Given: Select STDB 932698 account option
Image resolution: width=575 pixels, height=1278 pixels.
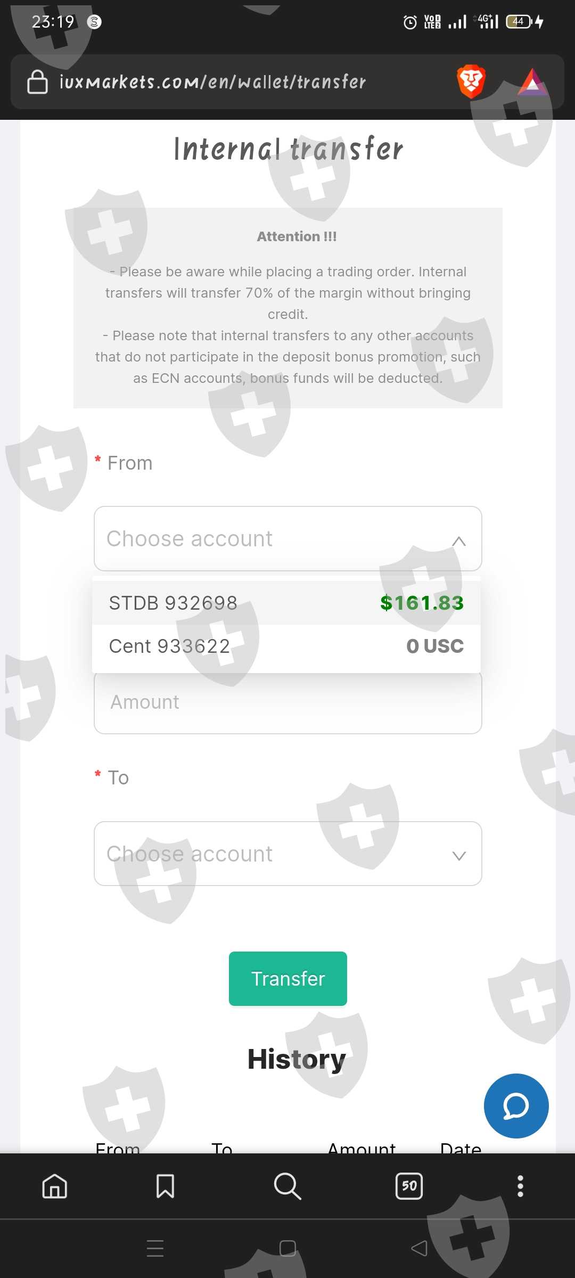Looking at the screenshot, I should (x=286, y=603).
